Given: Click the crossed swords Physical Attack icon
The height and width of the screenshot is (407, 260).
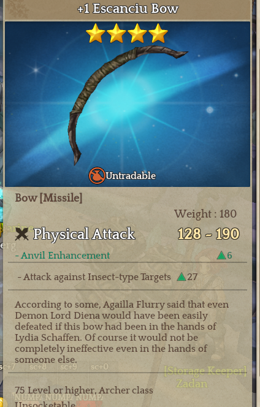Looking at the screenshot, I should point(21,234).
